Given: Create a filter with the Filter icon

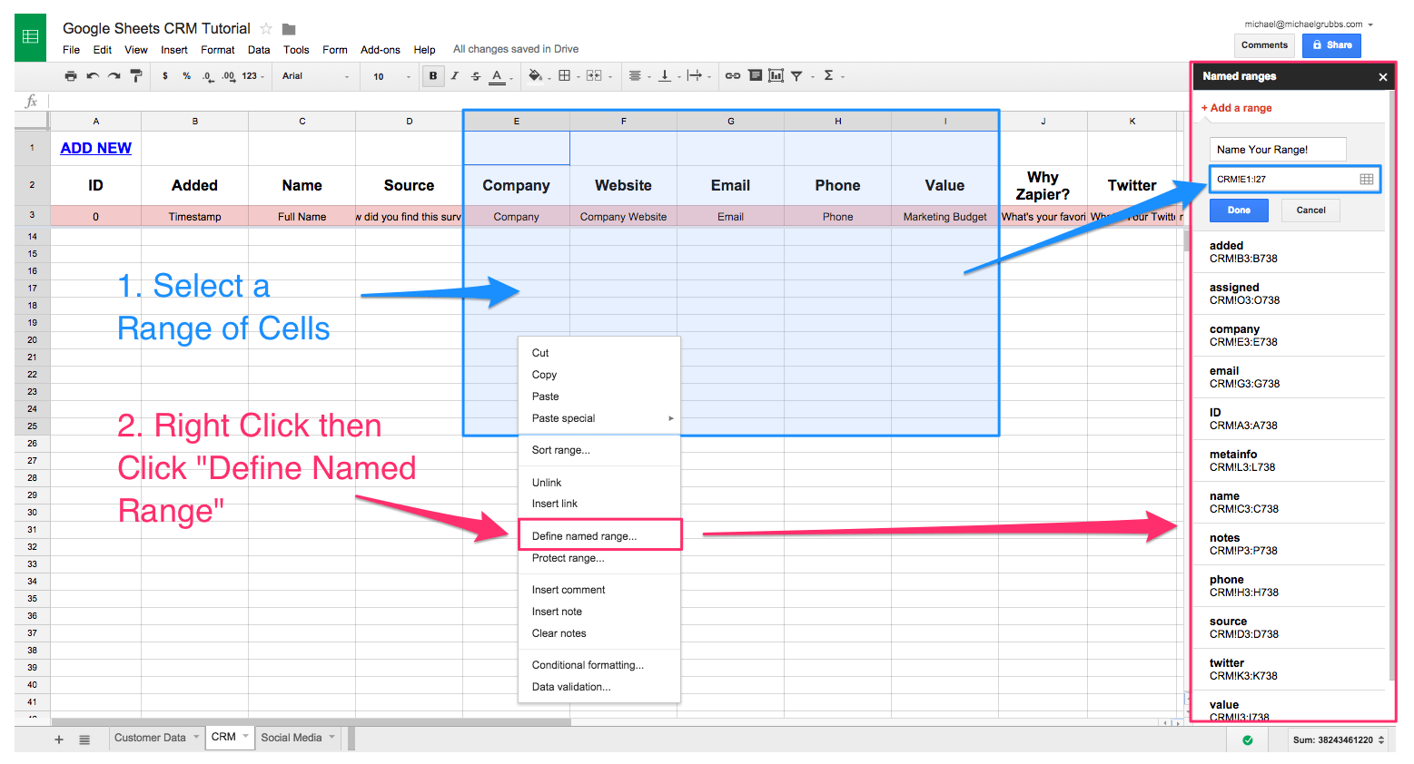Looking at the screenshot, I should (796, 76).
